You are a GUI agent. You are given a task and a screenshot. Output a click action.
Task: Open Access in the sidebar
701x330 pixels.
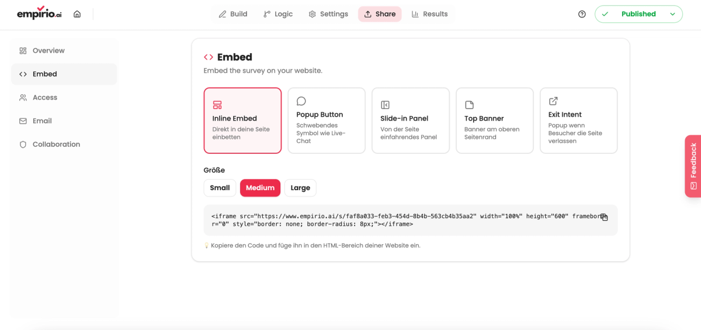pyautogui.click(x=64, y=97)
